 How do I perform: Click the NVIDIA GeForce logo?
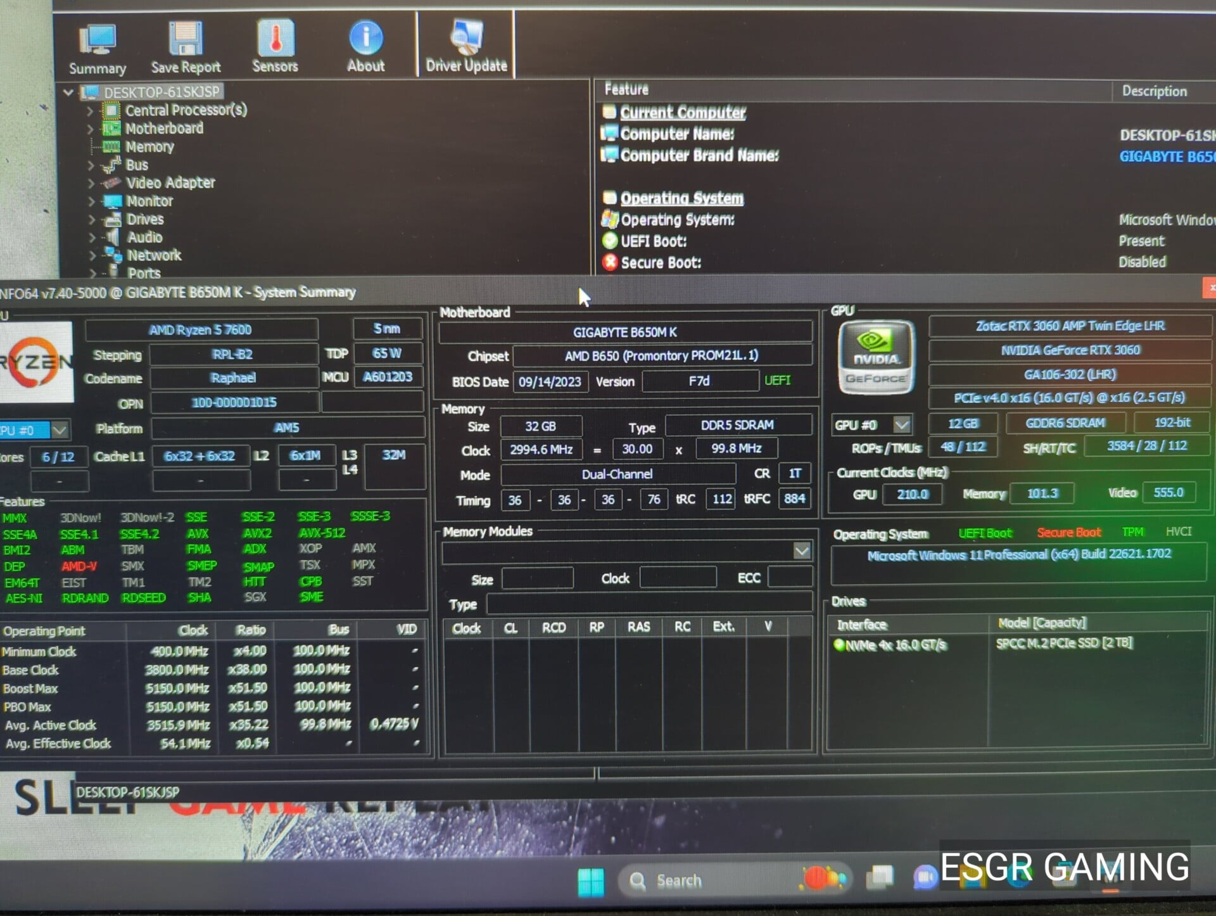[x=876, y=357]
